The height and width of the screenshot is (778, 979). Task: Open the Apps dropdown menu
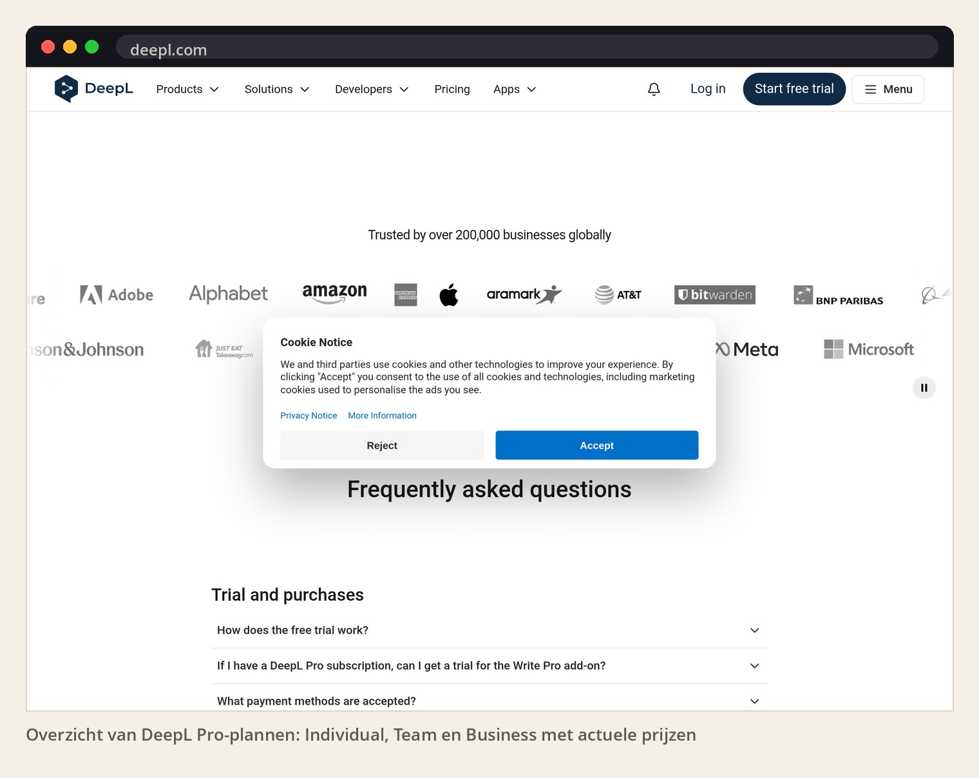tap(515, 89)
